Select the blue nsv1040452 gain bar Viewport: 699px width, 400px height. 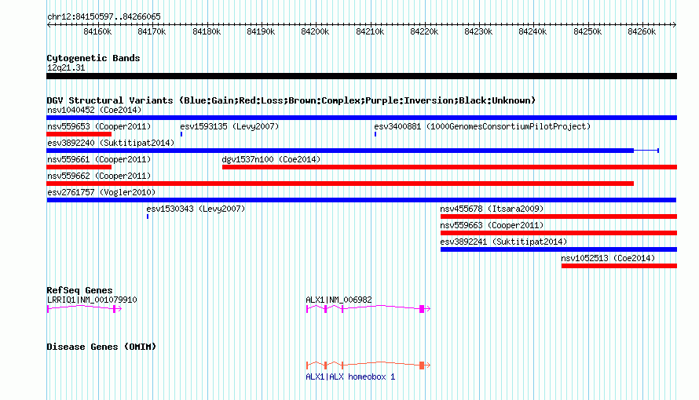point(361,118)
